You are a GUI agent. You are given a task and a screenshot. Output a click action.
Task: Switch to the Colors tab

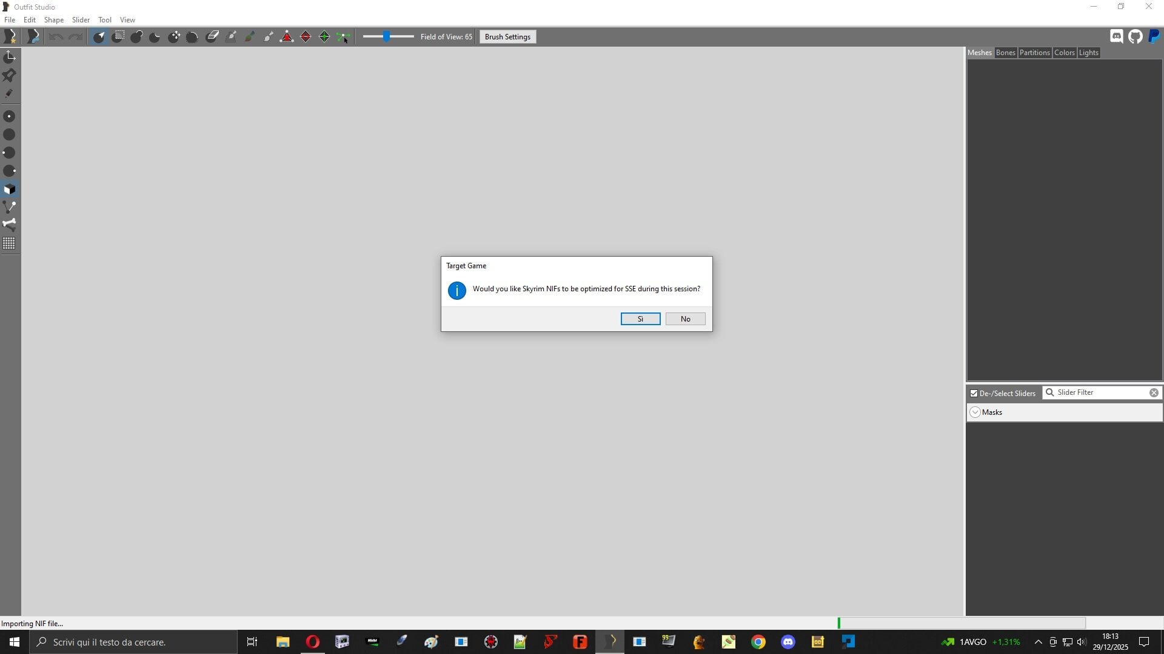[x=1065, y=53]
